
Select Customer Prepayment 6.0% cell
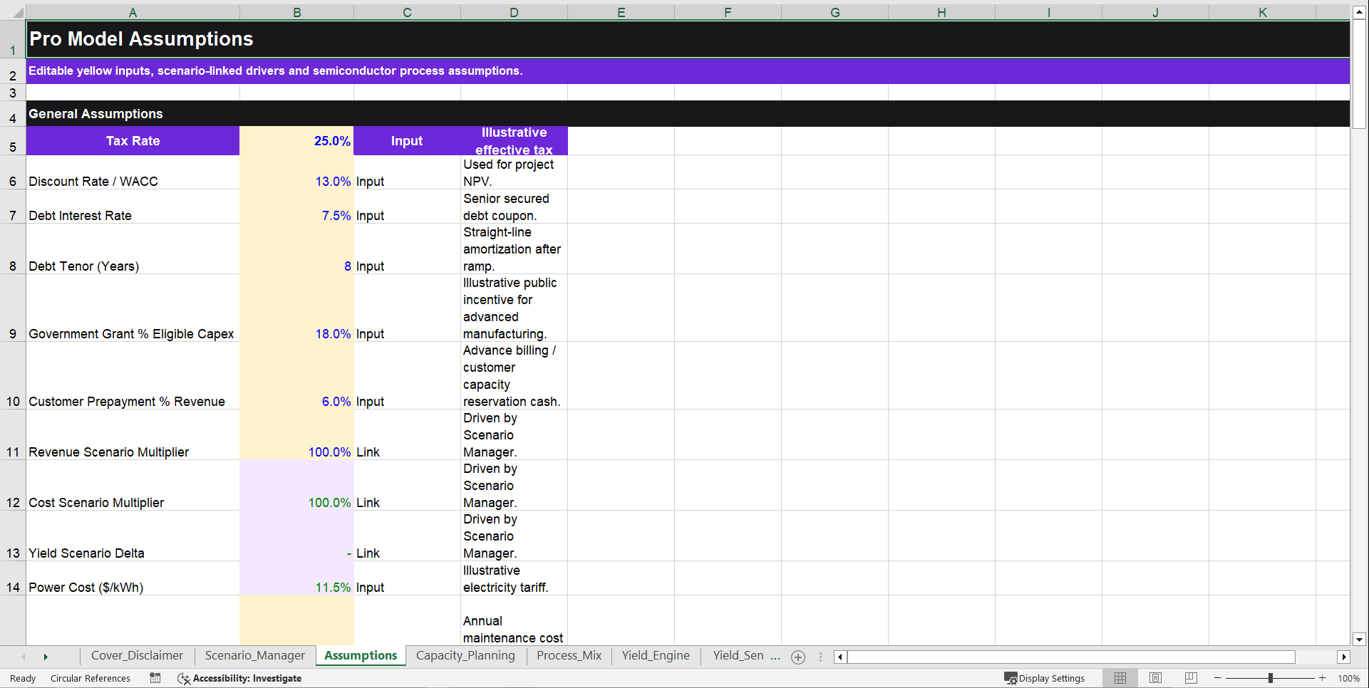pyautogui.click(x=296, y=375)
